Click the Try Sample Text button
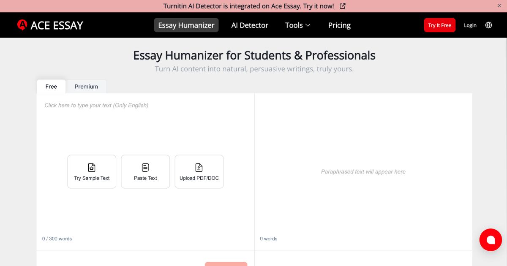The width and height of the screenshot is (507, 266). (x=92, y=171)
